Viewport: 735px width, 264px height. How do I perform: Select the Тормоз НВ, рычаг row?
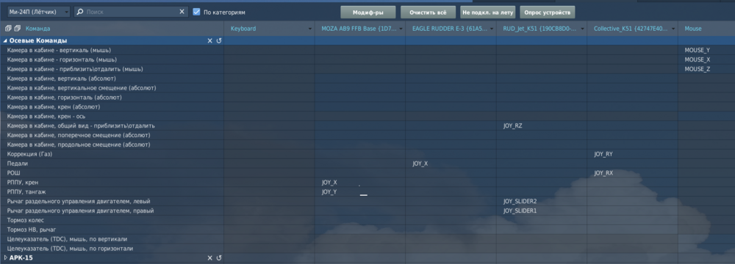[x=112, y=230]
